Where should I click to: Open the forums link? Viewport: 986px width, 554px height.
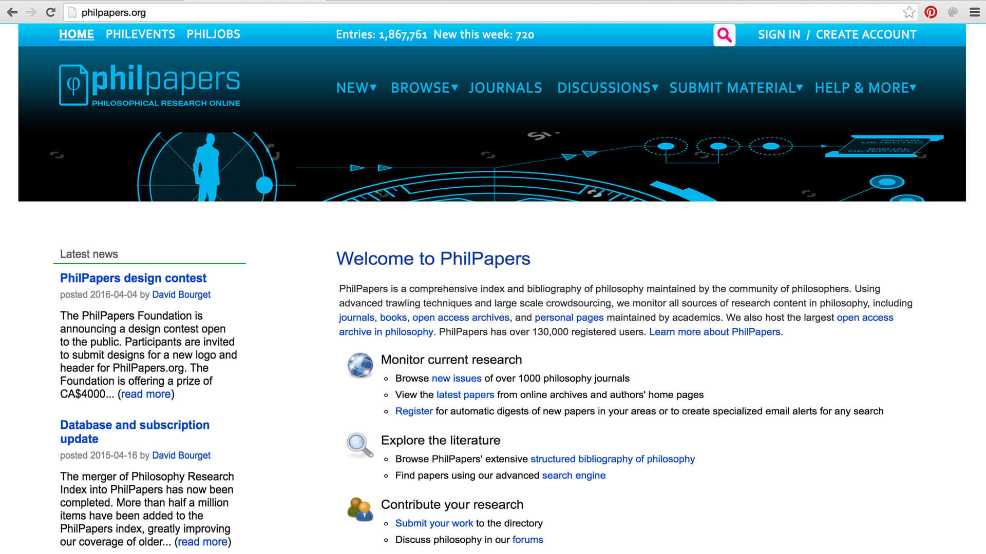[527, 540]
